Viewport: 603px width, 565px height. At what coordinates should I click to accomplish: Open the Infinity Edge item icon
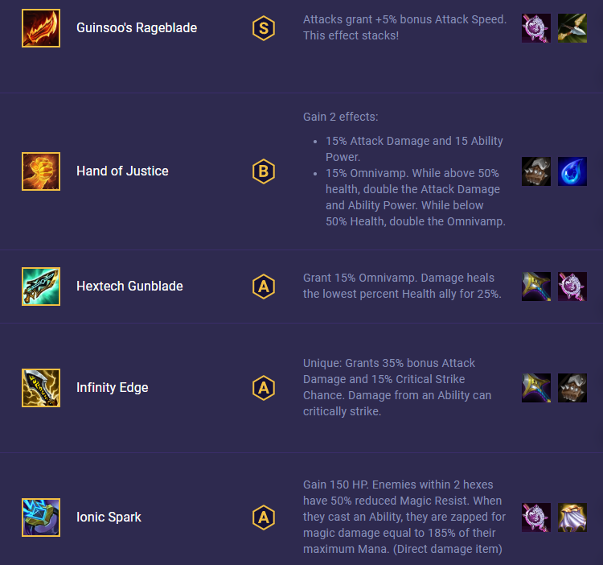(41, 388)
